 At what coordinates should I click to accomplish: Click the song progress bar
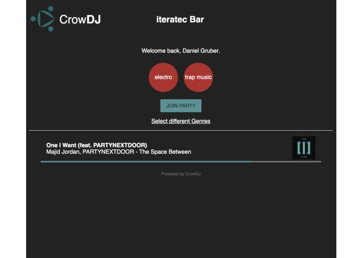181,162
